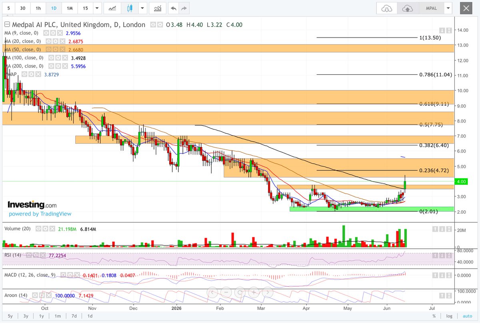480x333 pixels.
Task: Open the MPAL layout name button
Action: click(431, 8)
